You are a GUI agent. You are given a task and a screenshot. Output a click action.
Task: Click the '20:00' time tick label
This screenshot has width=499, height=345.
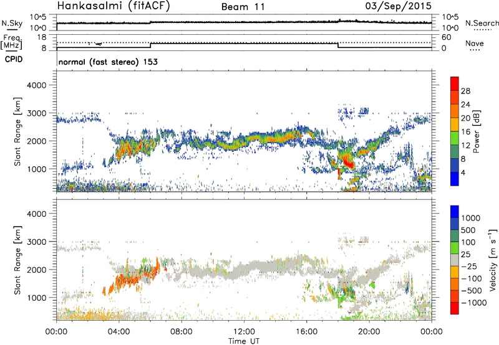(369, 332)
